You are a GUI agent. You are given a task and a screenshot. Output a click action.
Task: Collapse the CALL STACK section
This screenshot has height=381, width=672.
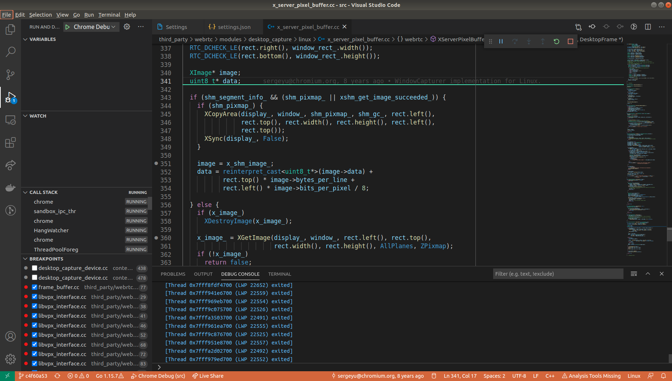click(43, 192)
